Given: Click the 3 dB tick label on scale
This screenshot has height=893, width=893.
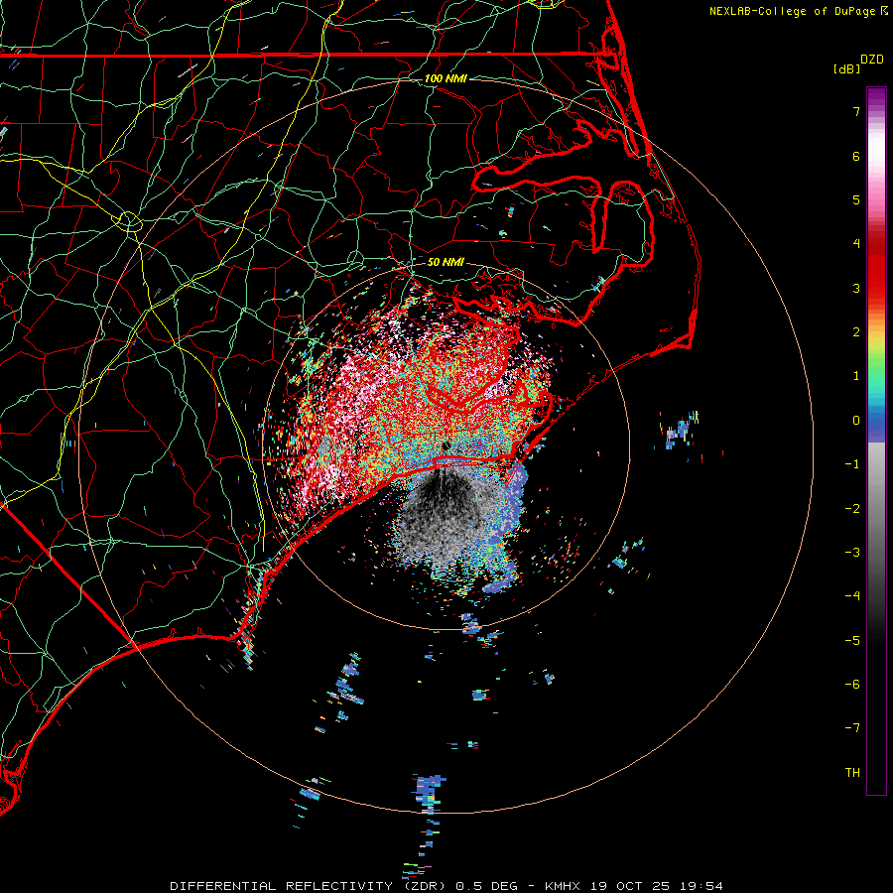Looking at the screenshot, I should [x=856, y=288].
